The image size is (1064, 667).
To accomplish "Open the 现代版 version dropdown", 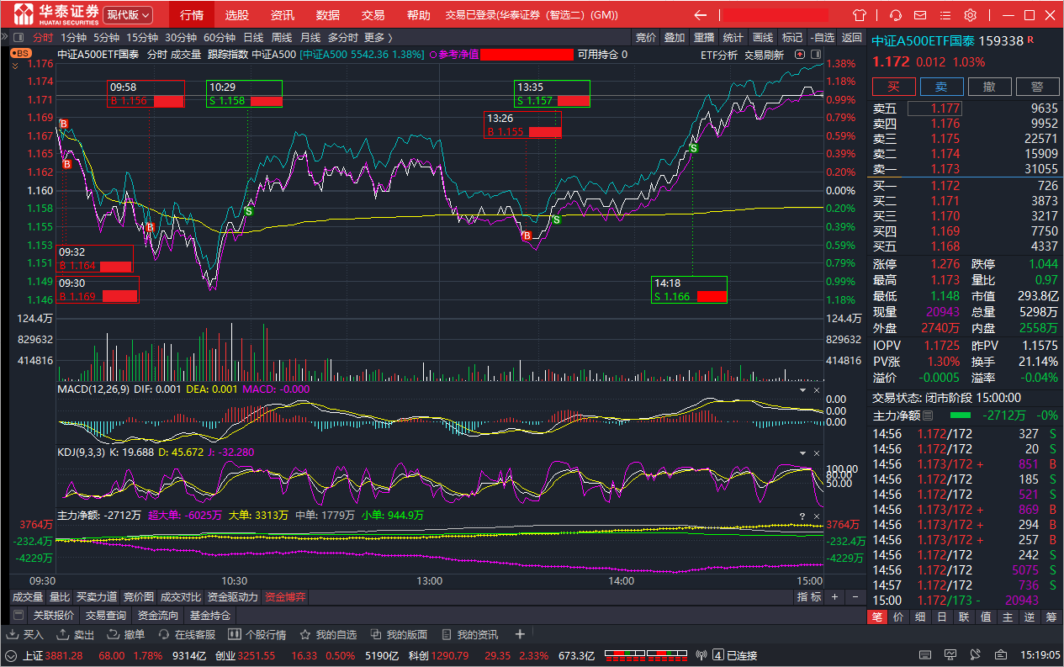I will [128, 15].
